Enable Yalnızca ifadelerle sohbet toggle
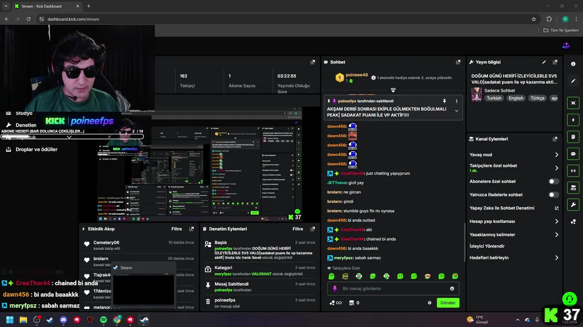The width and height of the screenshot is (583, 327). [553, 195]
